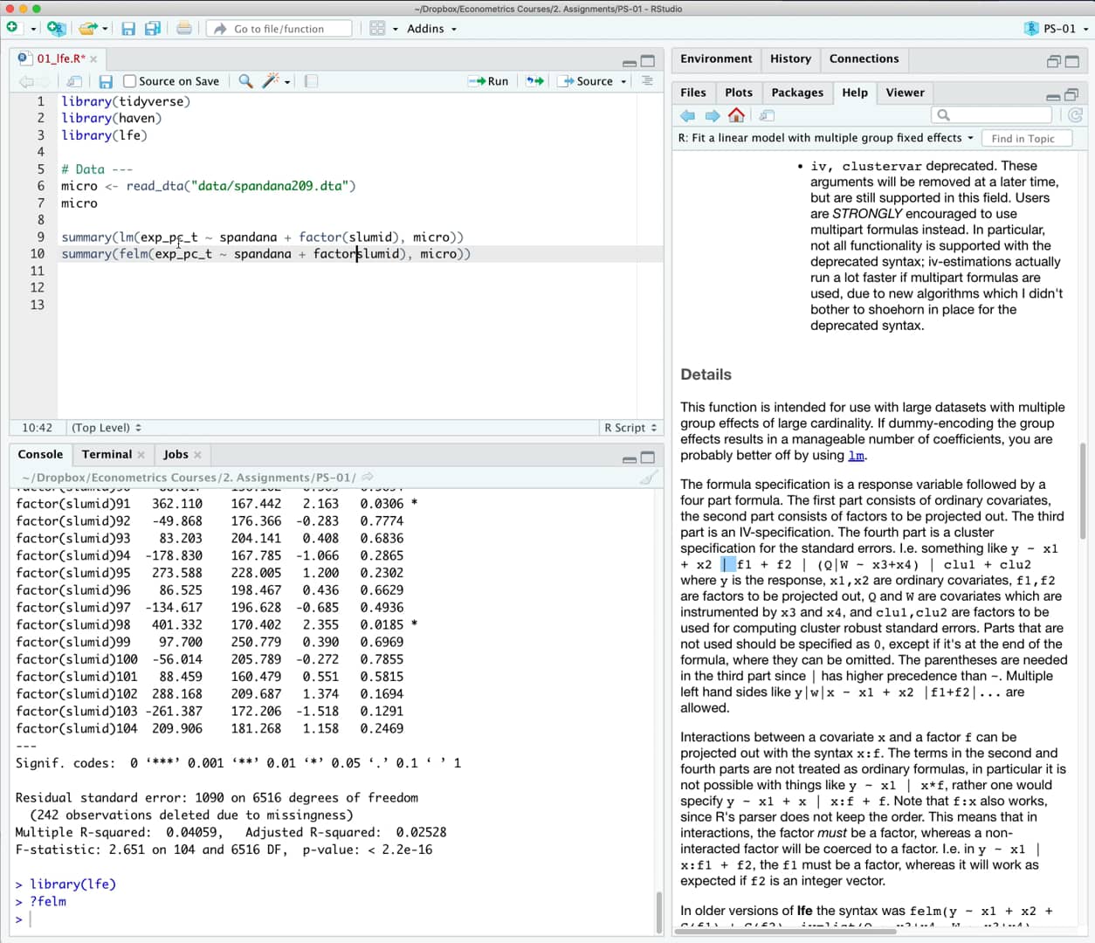Click the re-run previous code icon
This screenshot has width=1095, height=943.
[534, 81]
